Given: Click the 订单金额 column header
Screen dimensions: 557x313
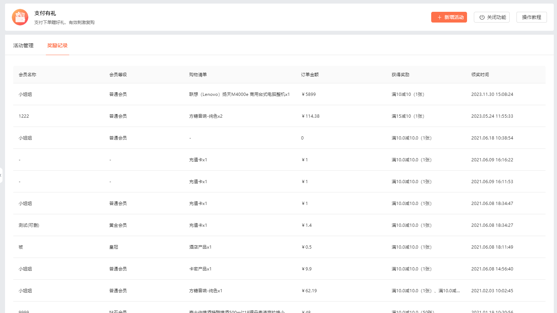Looking at the screenshot, I should [x=310, y=75].
